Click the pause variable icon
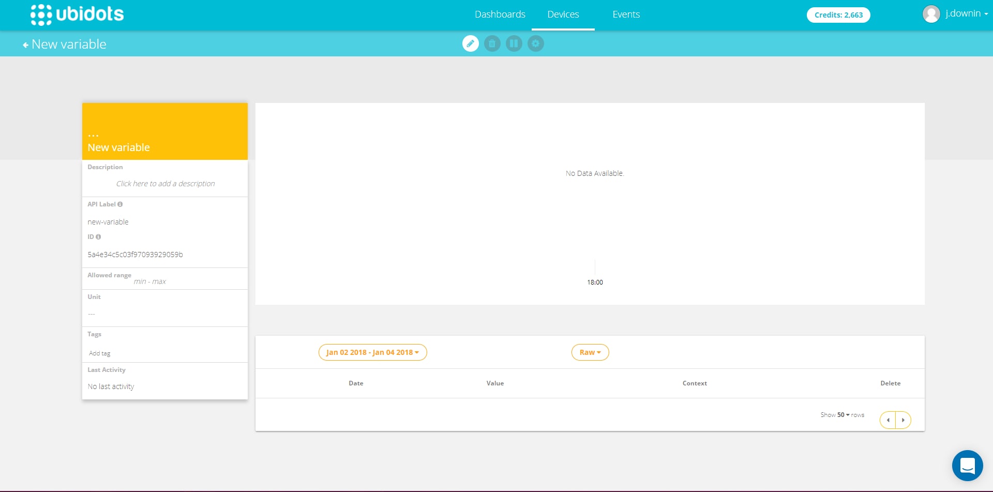The width and height of the screenshot is (993, 492). pos(514,43)
